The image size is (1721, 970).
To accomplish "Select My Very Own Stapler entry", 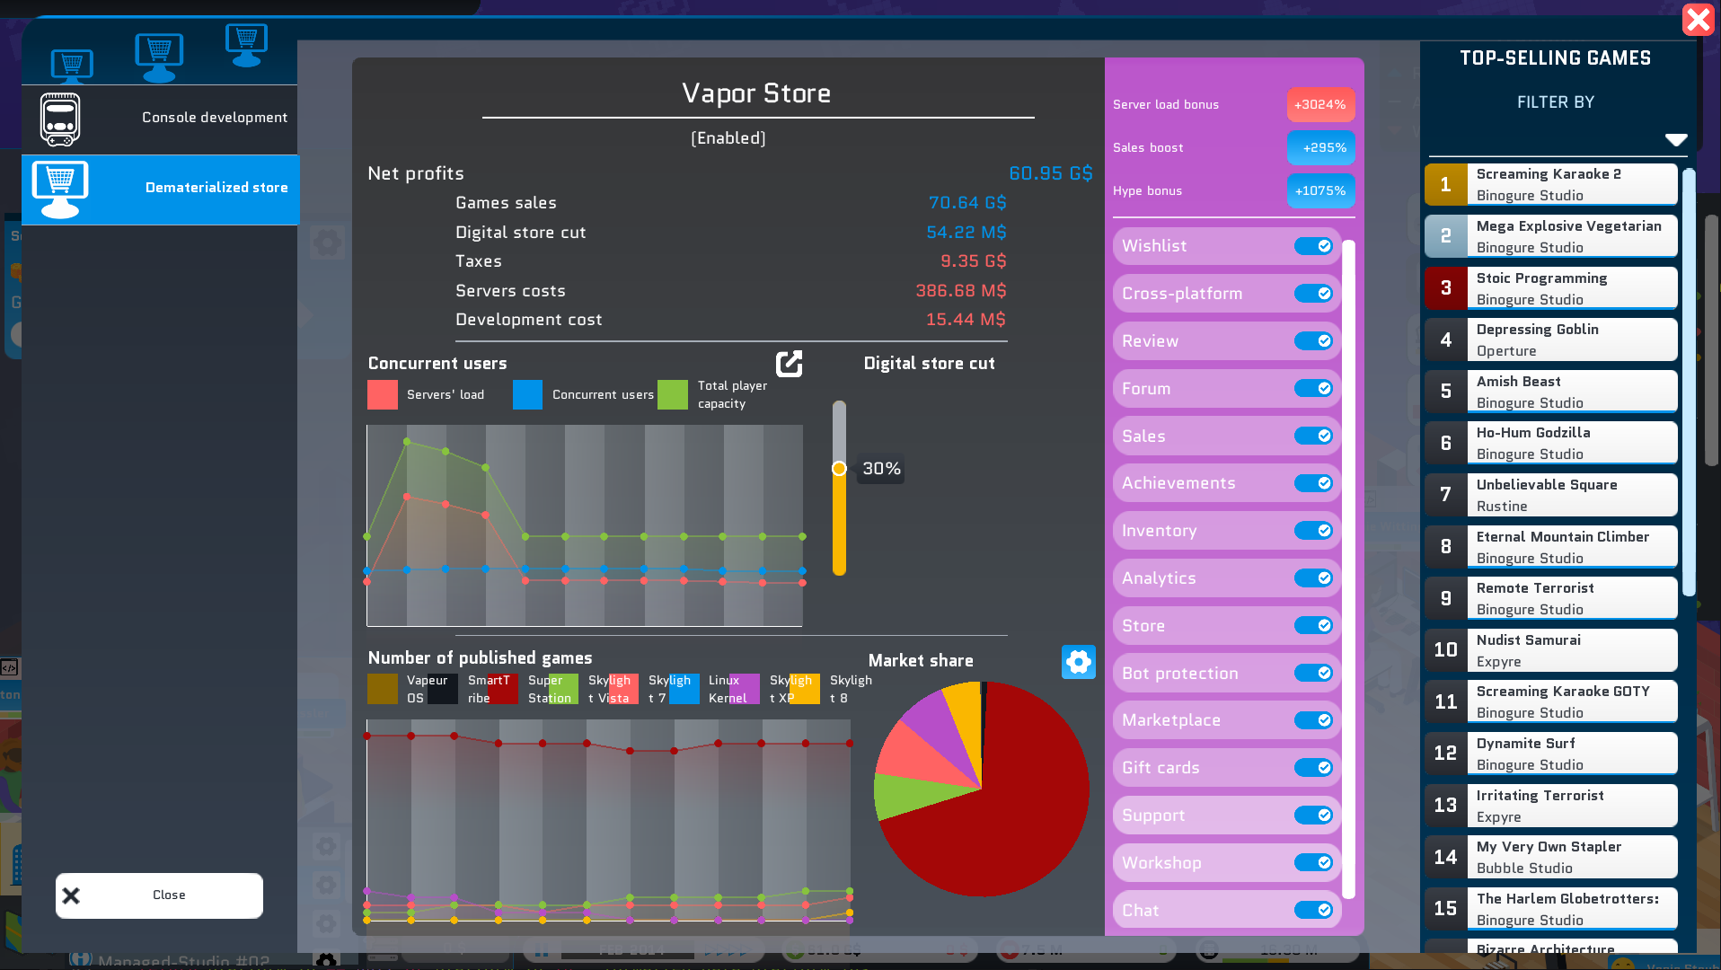I will (x=1551, y=858).
